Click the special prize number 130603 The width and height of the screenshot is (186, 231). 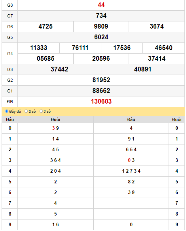click(x=101, y=102)
